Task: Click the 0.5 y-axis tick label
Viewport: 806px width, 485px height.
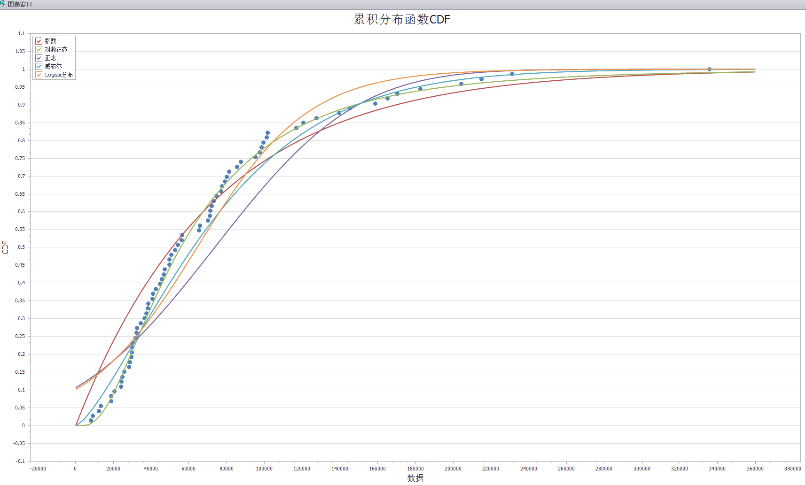Action: (21, 247)
